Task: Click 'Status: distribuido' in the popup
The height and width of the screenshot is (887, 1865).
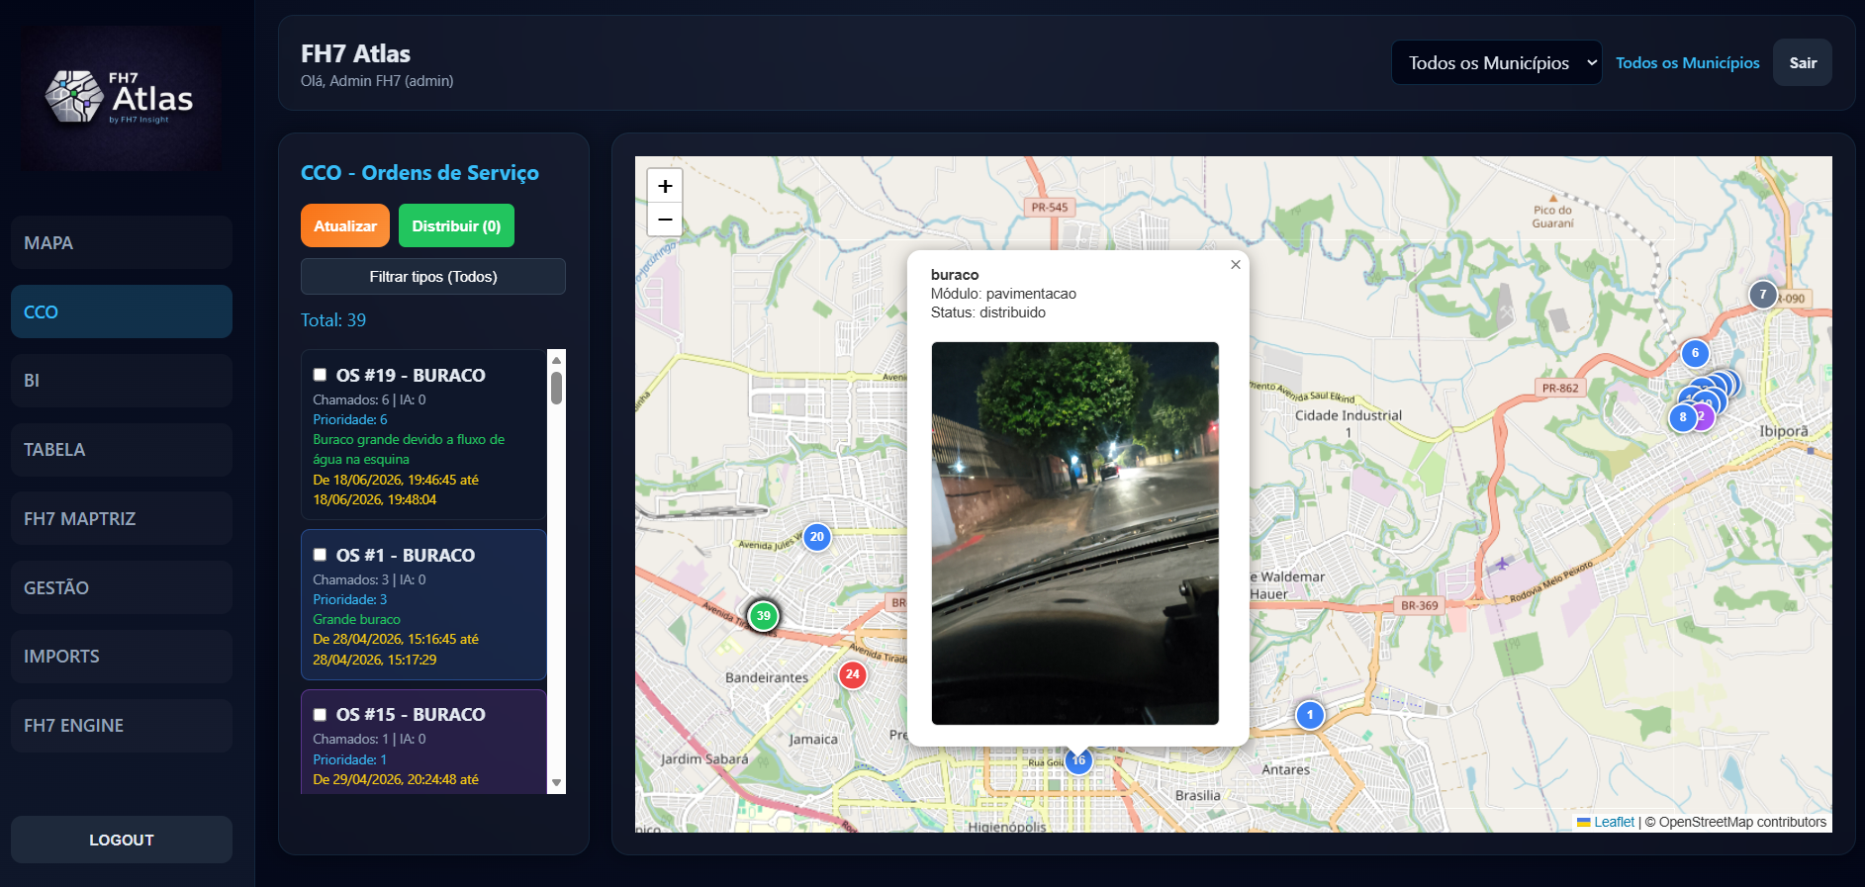Action: 988,312
